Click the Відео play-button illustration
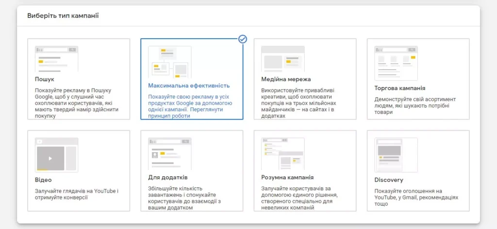This screenshot has width=497, height=229. click(x=50, y=158)
